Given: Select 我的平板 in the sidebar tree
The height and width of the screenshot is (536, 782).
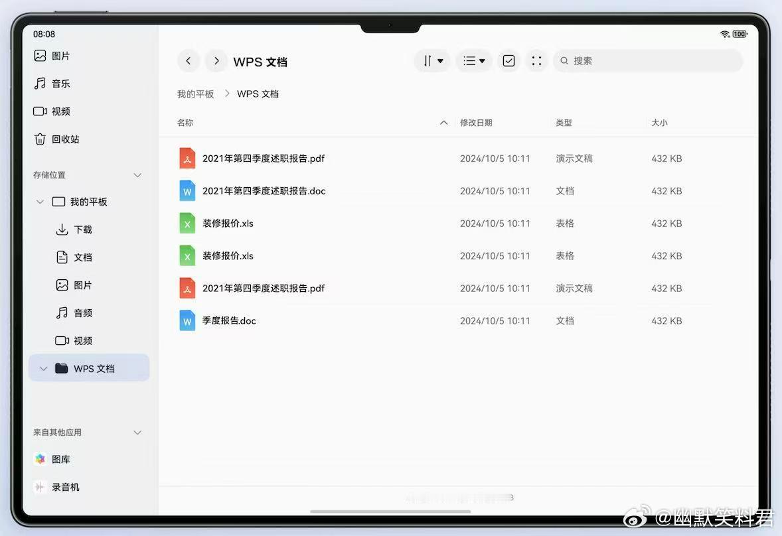Looking at the screenshot, I should [80, 202].
